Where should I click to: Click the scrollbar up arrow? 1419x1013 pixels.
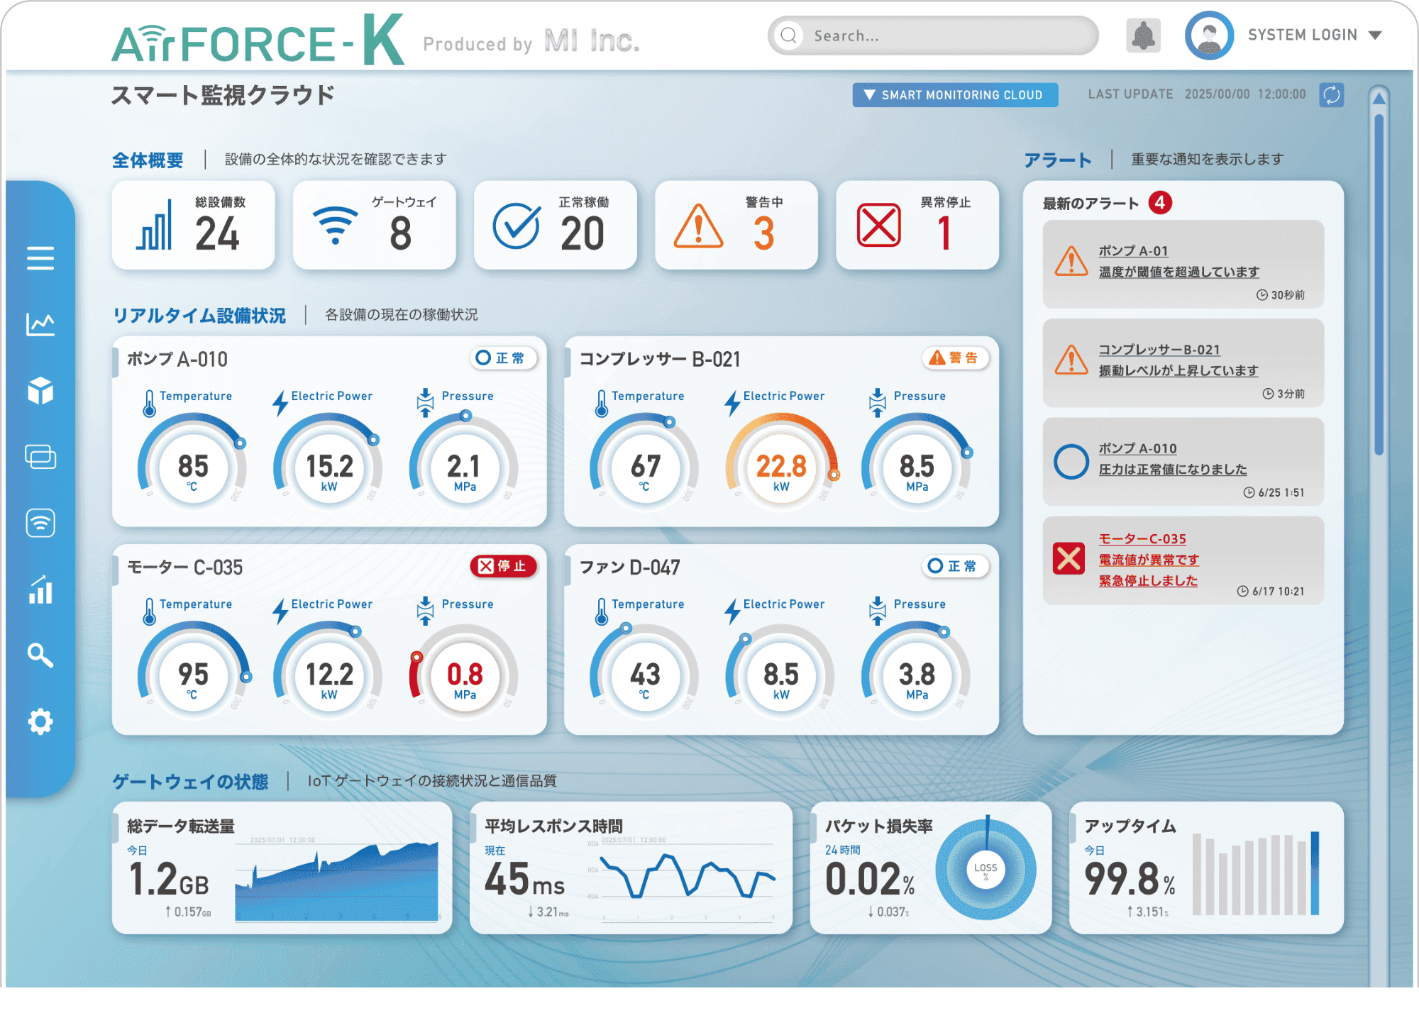click(x=1379, y=99)
